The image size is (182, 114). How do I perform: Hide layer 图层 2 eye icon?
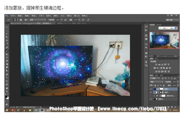click(151, 89)
